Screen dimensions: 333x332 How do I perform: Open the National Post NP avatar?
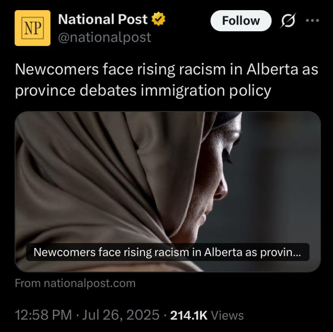pos(33,28)
